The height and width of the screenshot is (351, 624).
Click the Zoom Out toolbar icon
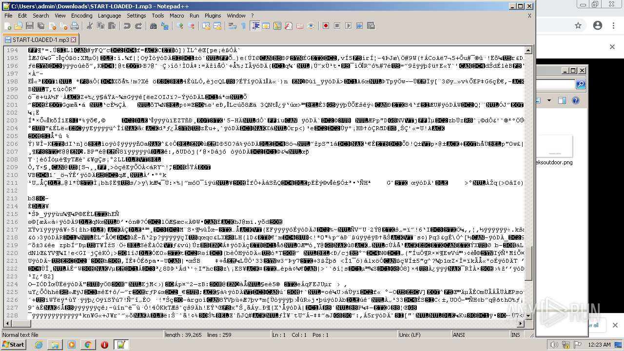click(x=191, y=26)
